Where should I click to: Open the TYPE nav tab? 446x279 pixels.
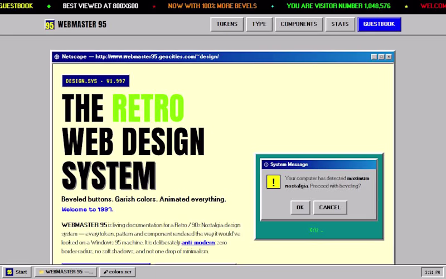tap(259, 24)
